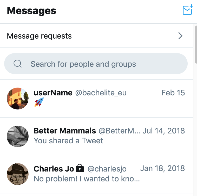197x196 pixels.
Task: Open the Message requests row
Action: [x=96, y=36]
